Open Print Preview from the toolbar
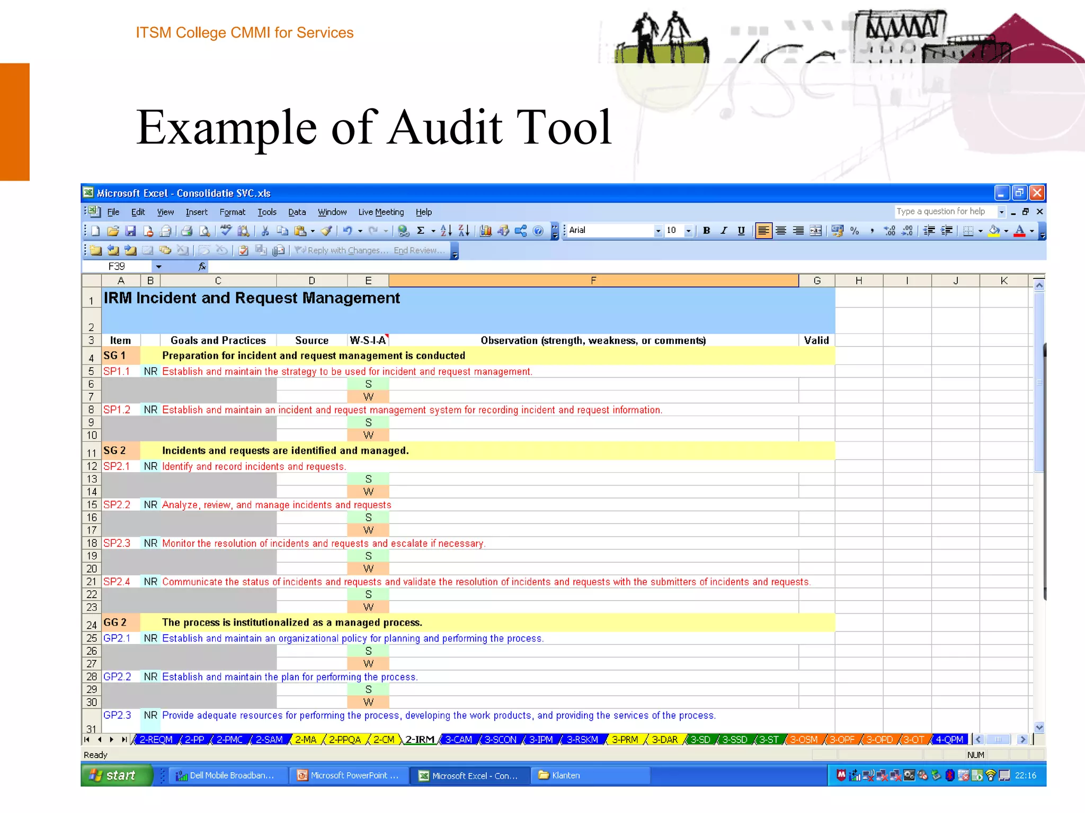 204,231
